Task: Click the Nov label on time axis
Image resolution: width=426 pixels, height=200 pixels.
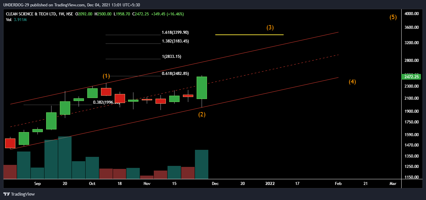Action: 147,184
